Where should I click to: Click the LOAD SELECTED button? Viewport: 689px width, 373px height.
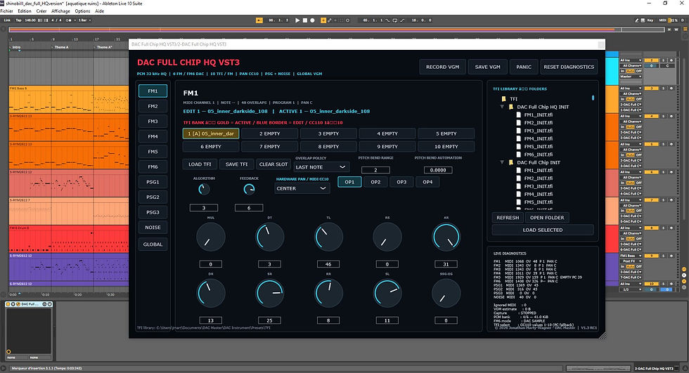(x=543, y=230)
